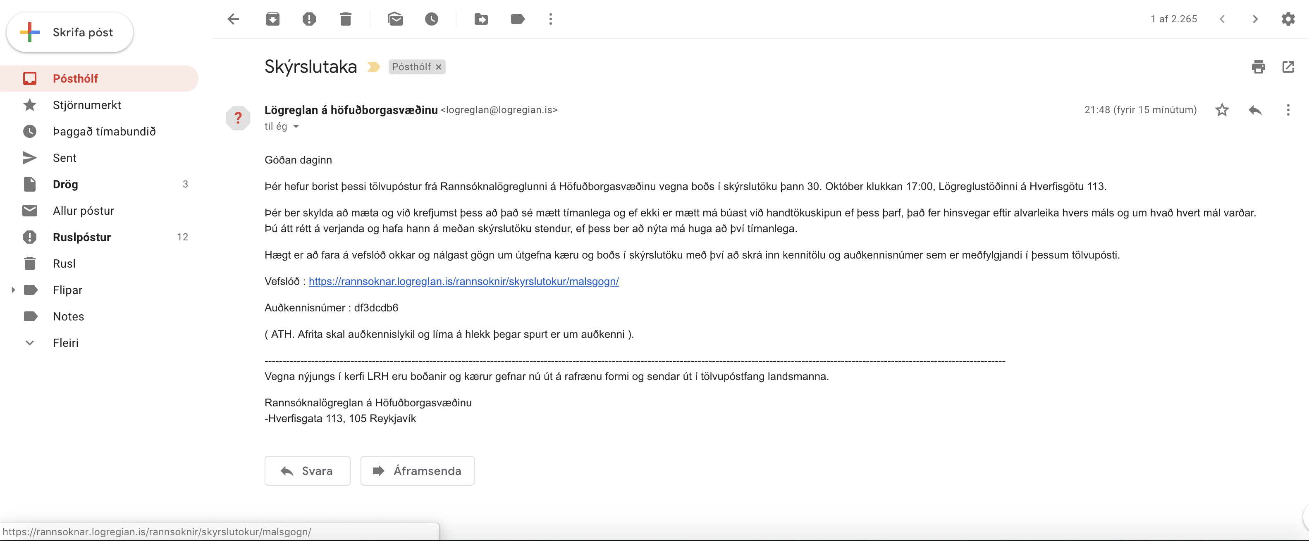
Task: Open the email in a new window
Action: pyautogui.click(x=1289, y=67)
